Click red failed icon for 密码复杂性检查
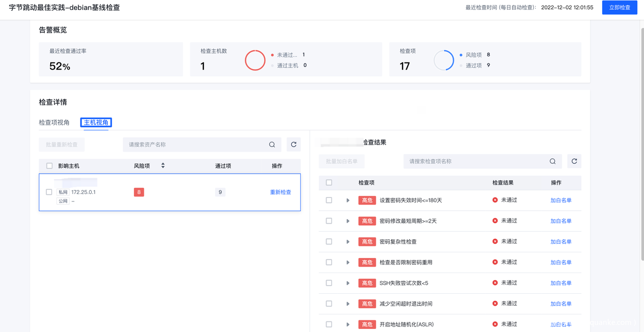644x332 pixels. tap(495, 241)
